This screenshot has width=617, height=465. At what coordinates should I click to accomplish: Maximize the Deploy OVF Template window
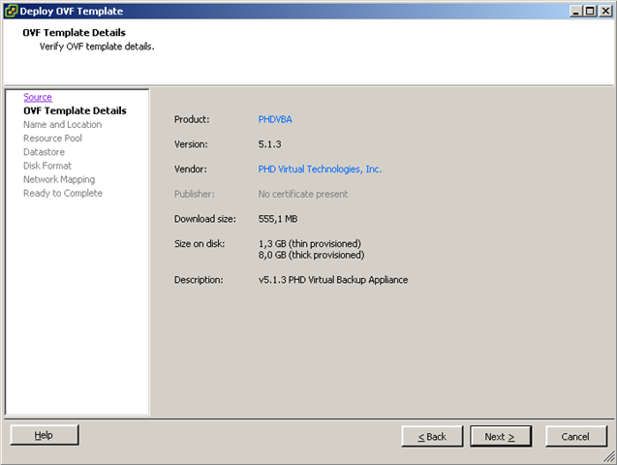[590, 11]
